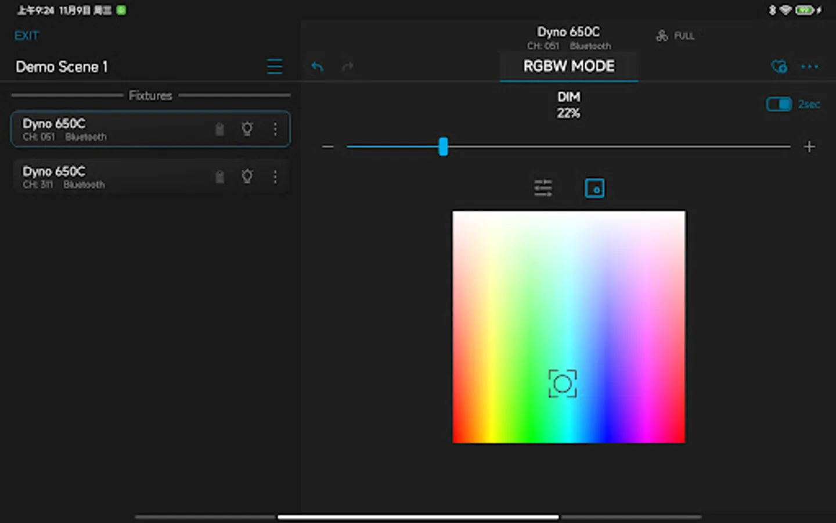This screenshot has width=836, height=523.
Task: Select the color pad view icon
Action: [594, 188]
